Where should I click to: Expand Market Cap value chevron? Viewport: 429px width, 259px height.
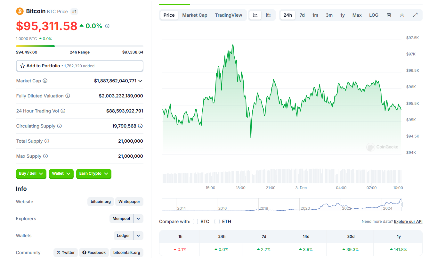(x=140, y=81)
